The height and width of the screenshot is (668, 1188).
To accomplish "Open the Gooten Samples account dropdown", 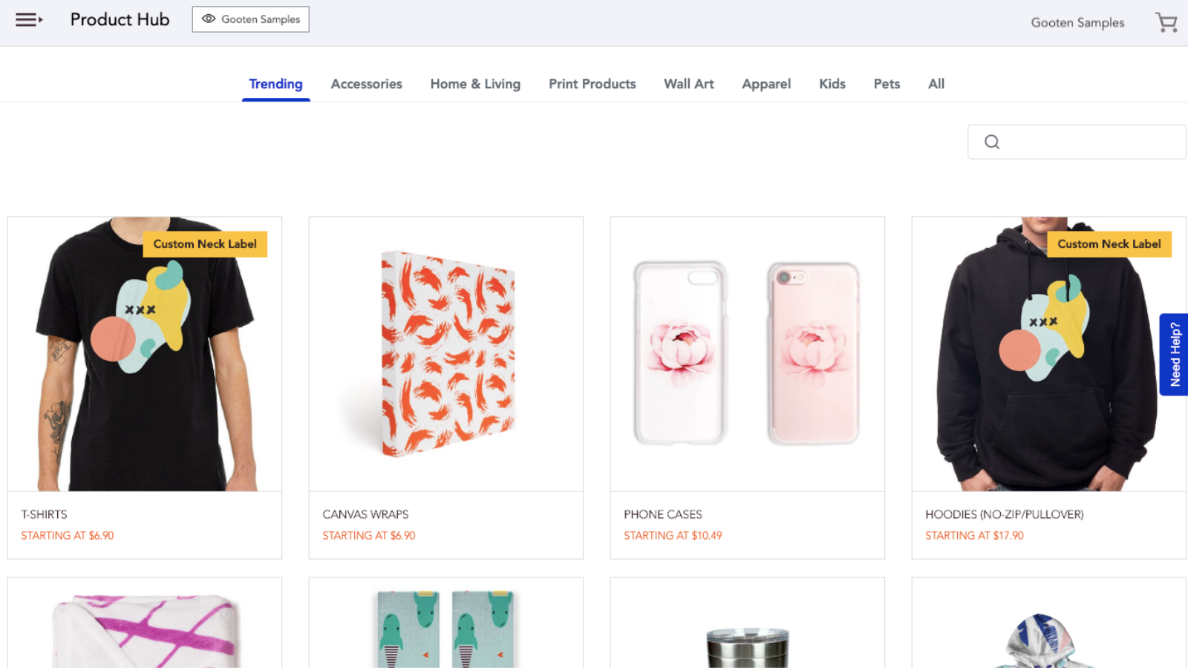I will click(1077, 22).
